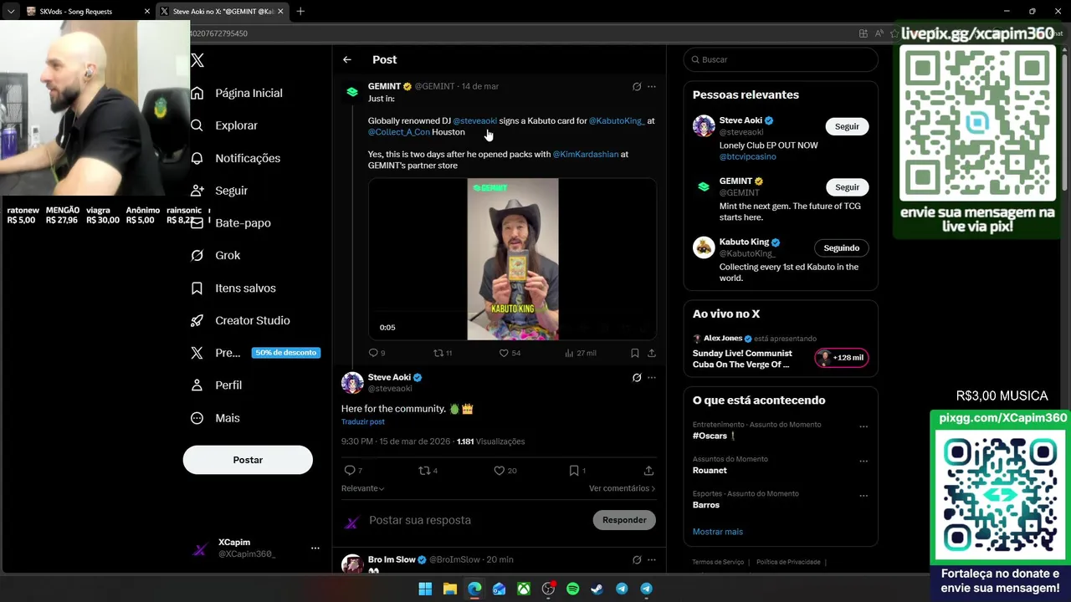Viewport: 1071px width, 602px height.
Task: Expand the Relevante sort dropdown
Action: tap(362, 488)
